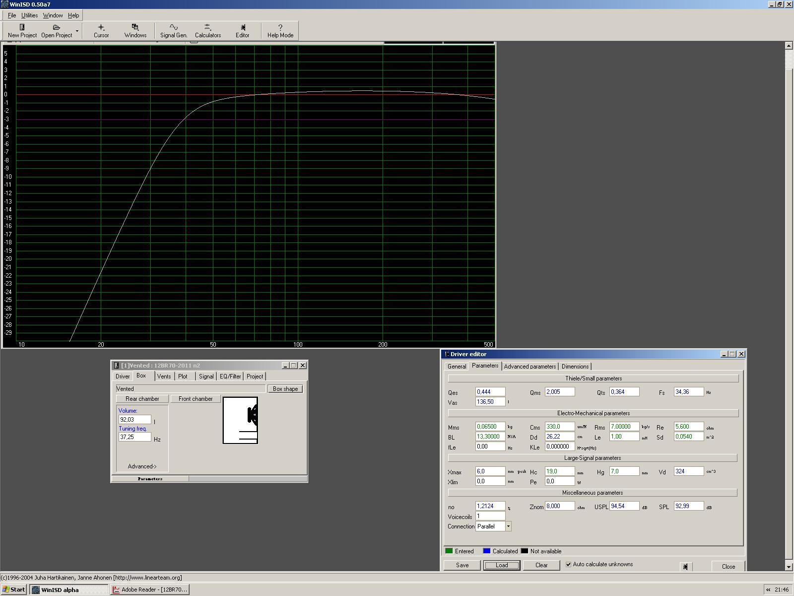
Task: Click the New Project toolbar icon
Action: (22, 30)
